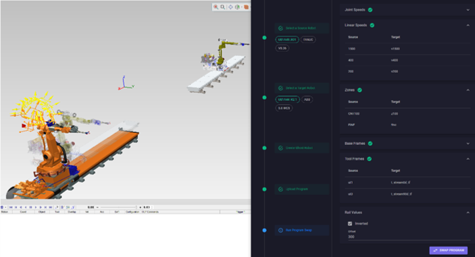
Task: Click the ut1 tool frame row
Action: coord(407,183)
